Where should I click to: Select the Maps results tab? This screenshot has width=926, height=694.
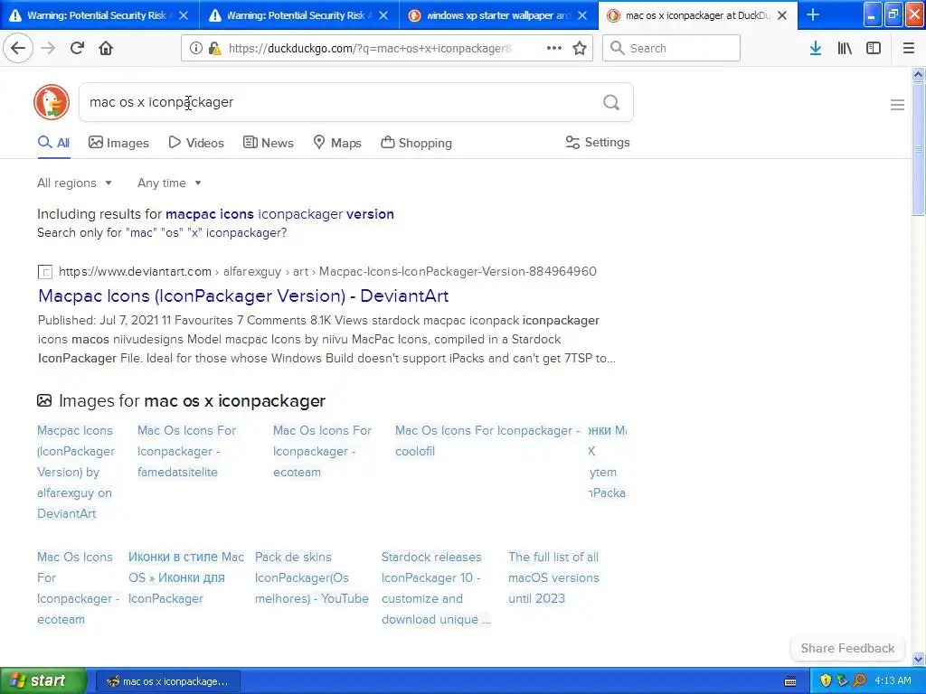[337, 143]
